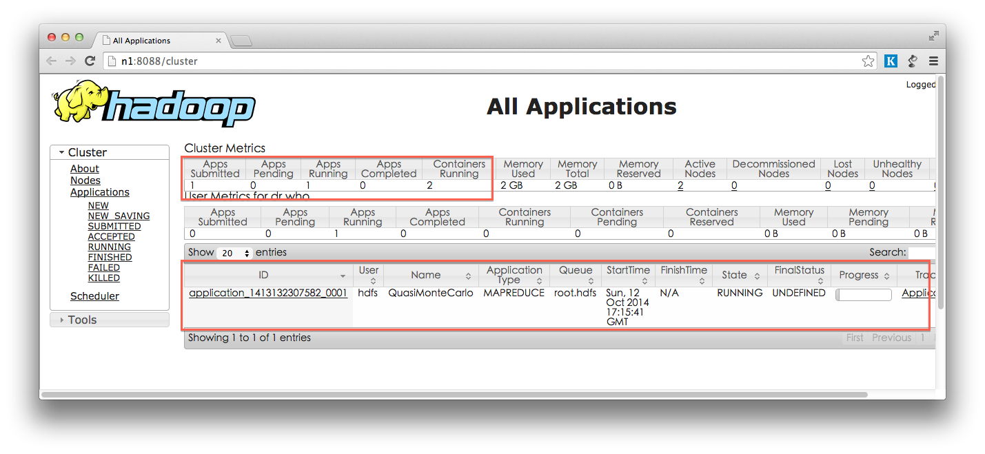The height and width of the screenshot is (454, 985).
Task: Filter applications by RUNNING state
Action: coord(109,247)
